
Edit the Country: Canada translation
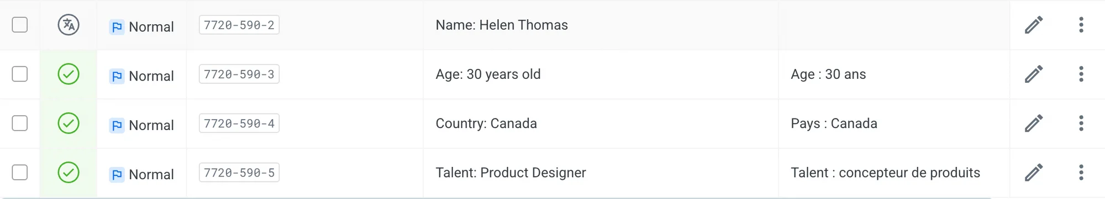click(x=1034, y=123)
